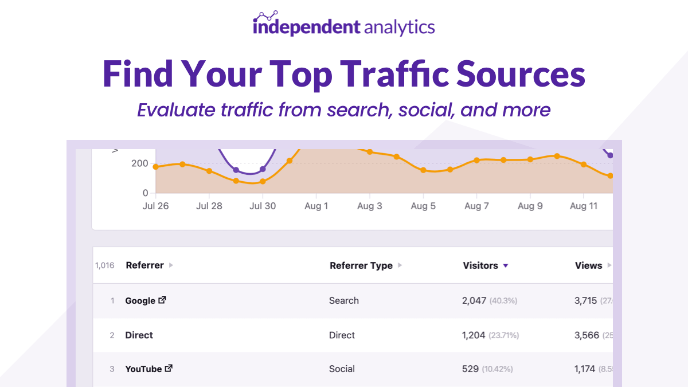Viewport: 688px width, 387px height.
Task: Select the Direct referrer row
Action: coord(139,335)
